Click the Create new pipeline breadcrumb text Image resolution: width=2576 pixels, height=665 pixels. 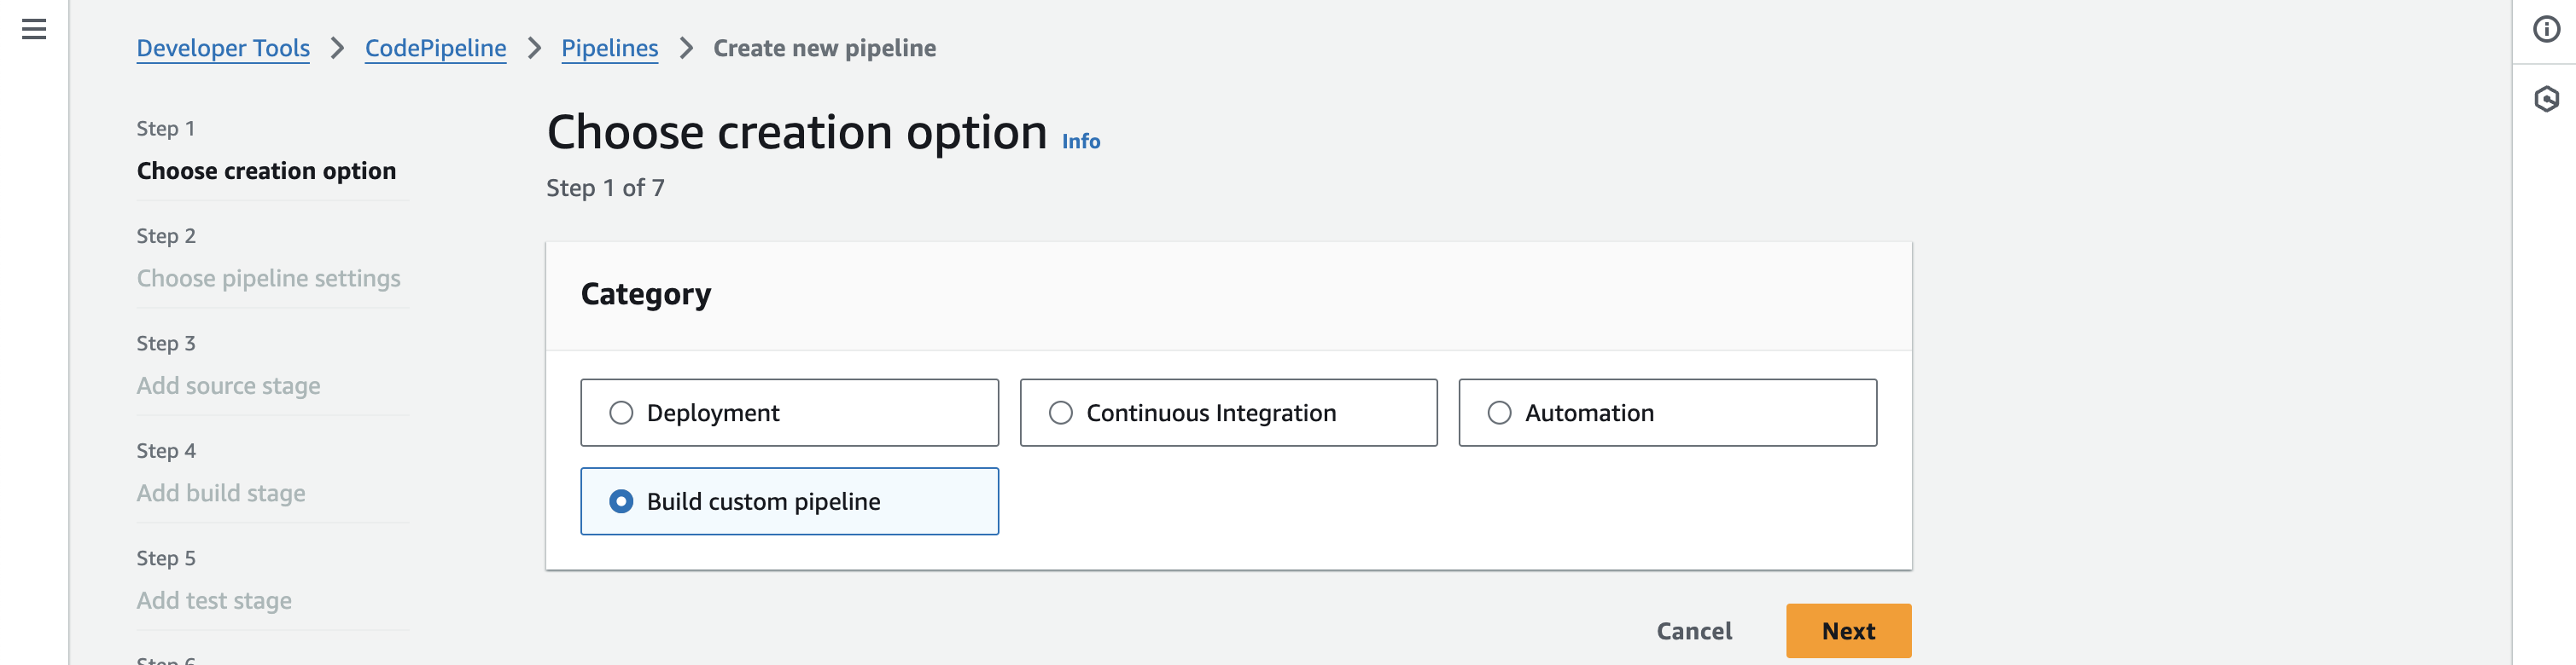pyautogui.click(x=824, y=48)
